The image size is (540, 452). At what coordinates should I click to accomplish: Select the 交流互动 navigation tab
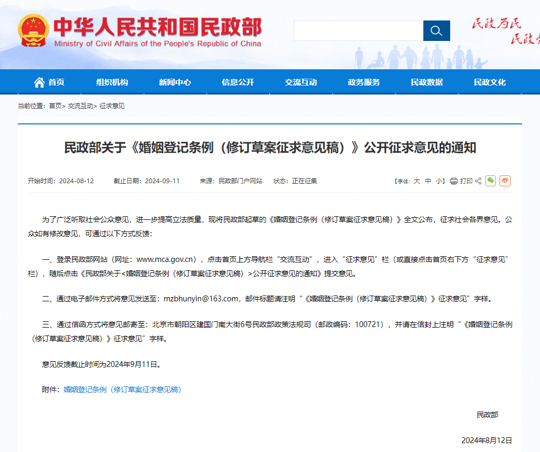coord(301,82)
